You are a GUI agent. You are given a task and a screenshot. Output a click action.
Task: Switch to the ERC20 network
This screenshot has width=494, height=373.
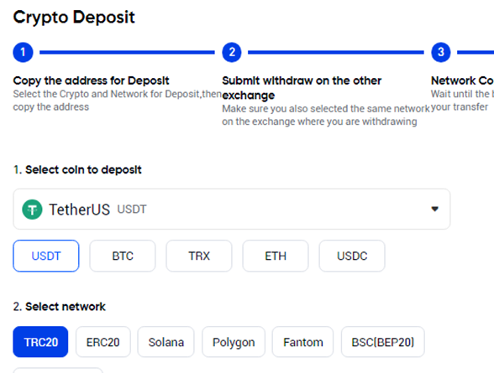[103, 342]
